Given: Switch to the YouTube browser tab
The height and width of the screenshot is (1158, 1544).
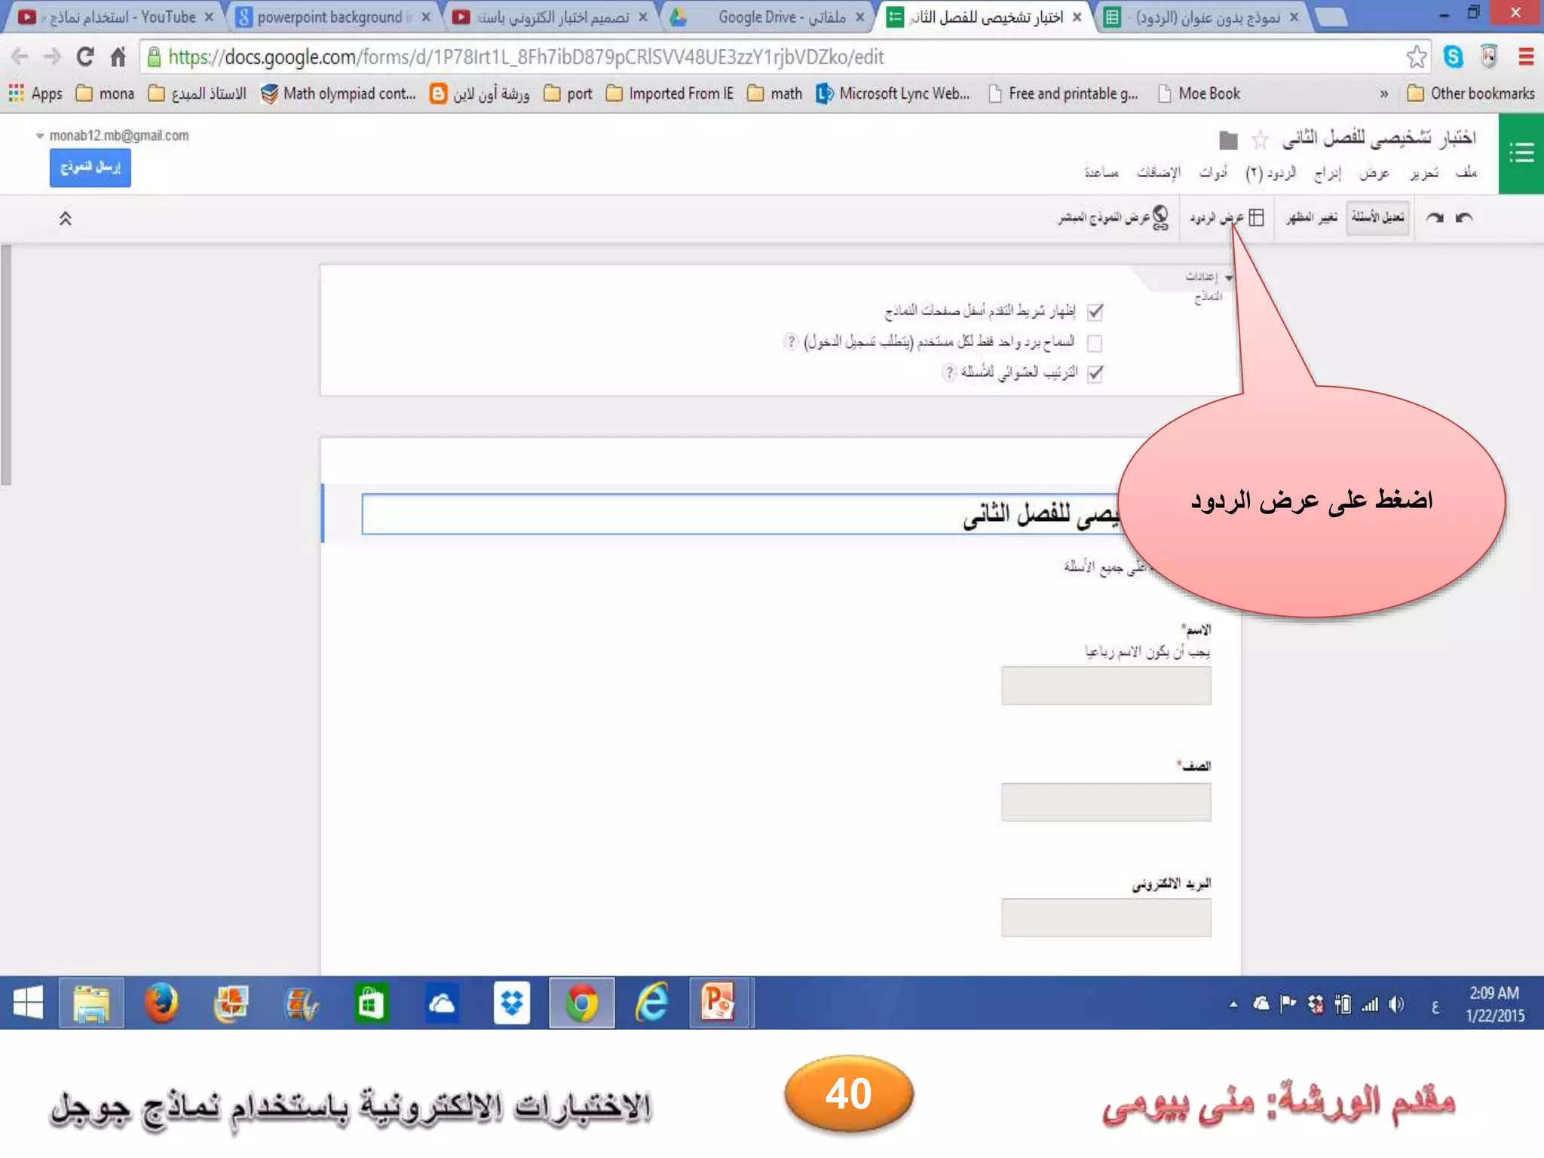Looking at the screenshot, I should coord(114,17).
